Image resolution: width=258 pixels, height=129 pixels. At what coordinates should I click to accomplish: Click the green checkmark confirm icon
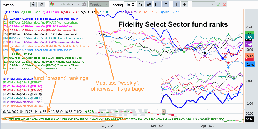click(218, 4)
